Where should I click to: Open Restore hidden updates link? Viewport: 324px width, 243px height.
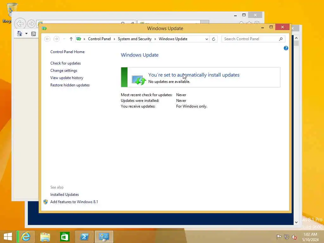point(70,85)
